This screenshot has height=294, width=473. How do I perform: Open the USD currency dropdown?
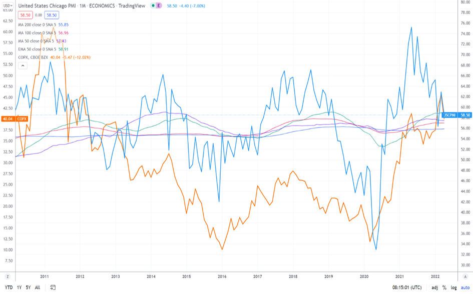[7, 6]
